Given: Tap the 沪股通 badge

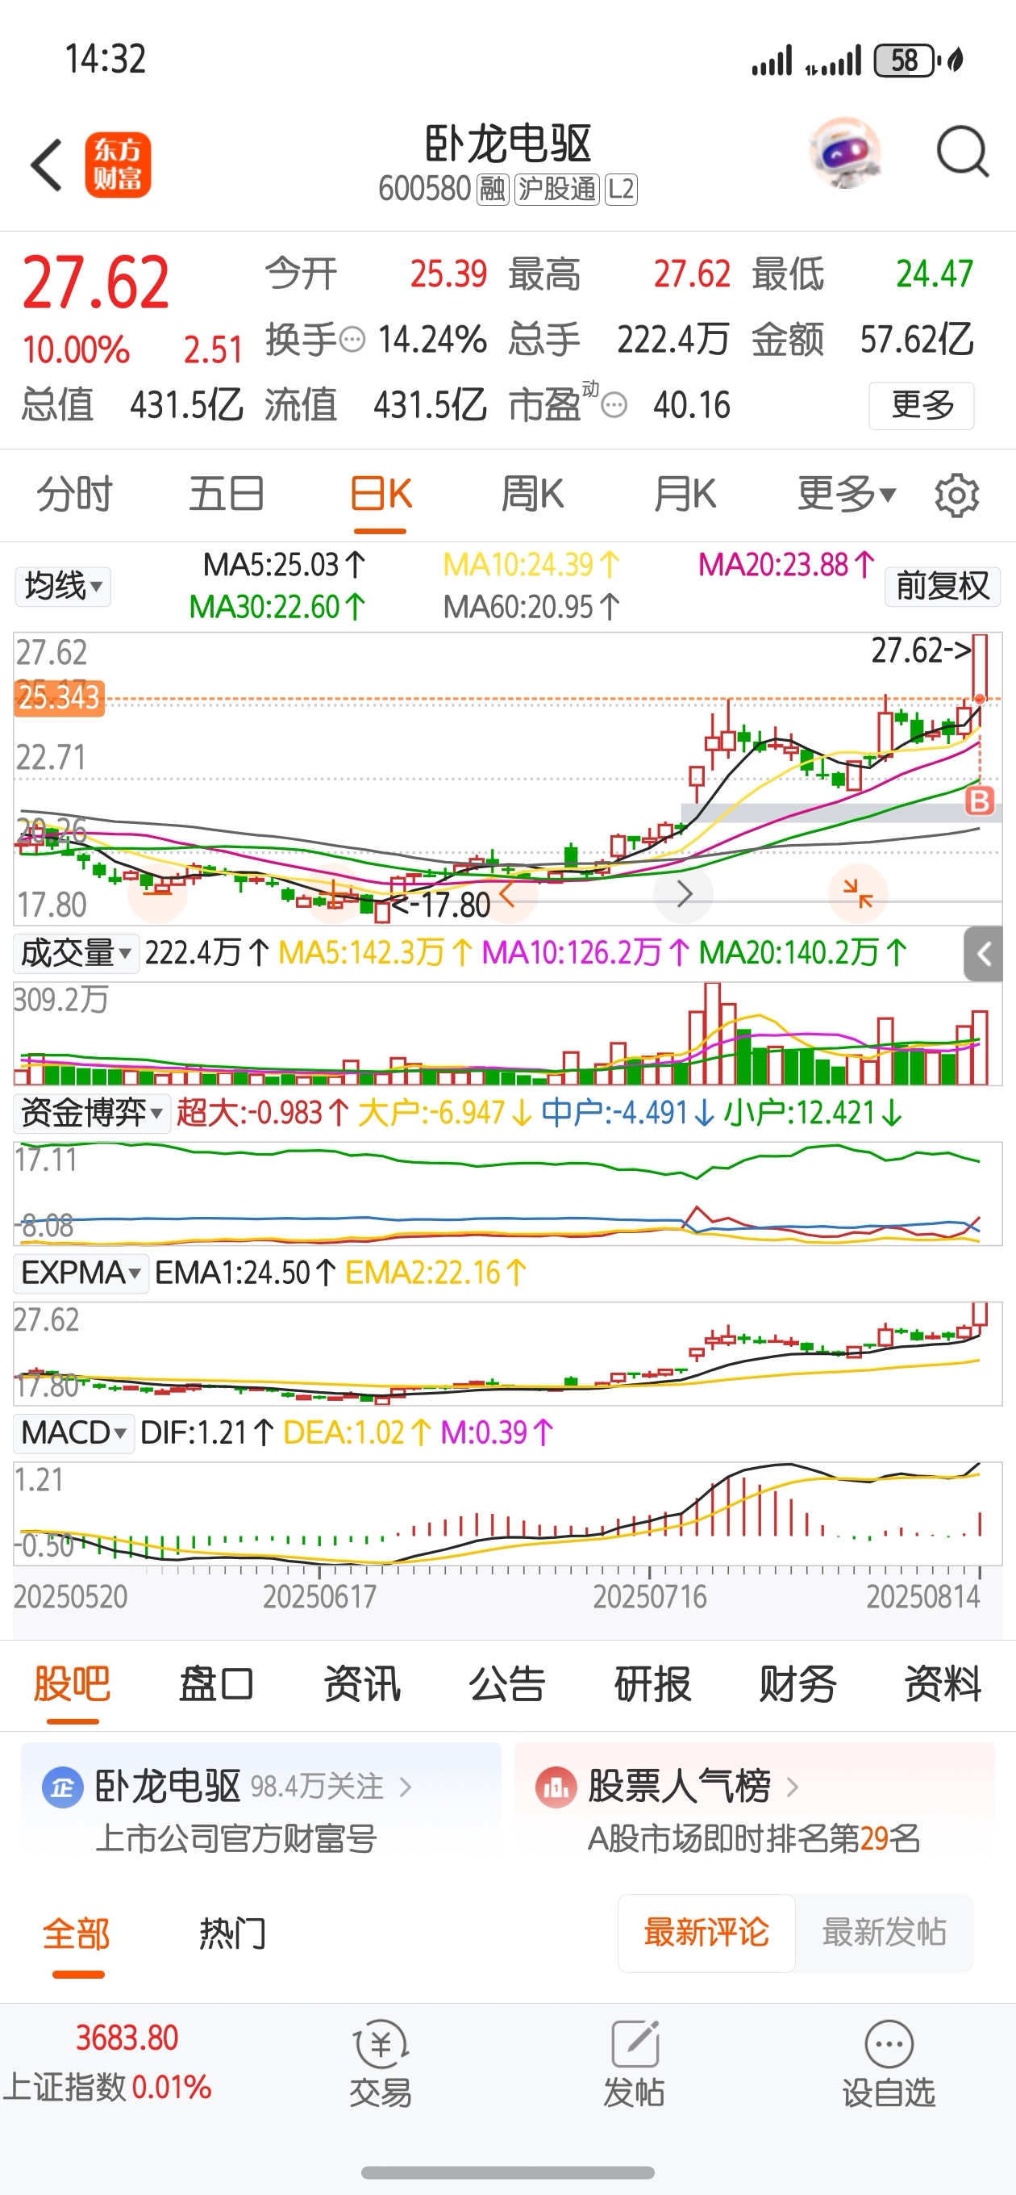Looking at the screenshot, I should tap(557, 189).
